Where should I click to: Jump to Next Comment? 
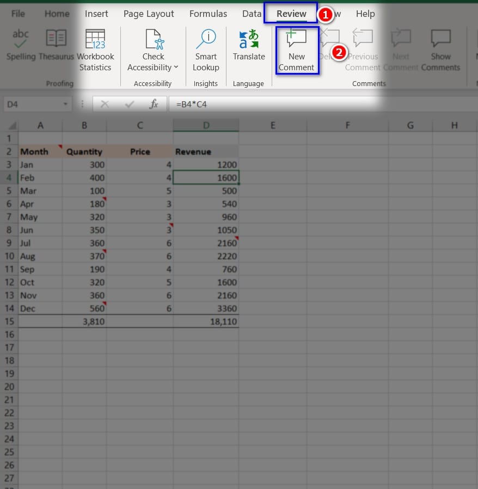[x=401, y=50]
